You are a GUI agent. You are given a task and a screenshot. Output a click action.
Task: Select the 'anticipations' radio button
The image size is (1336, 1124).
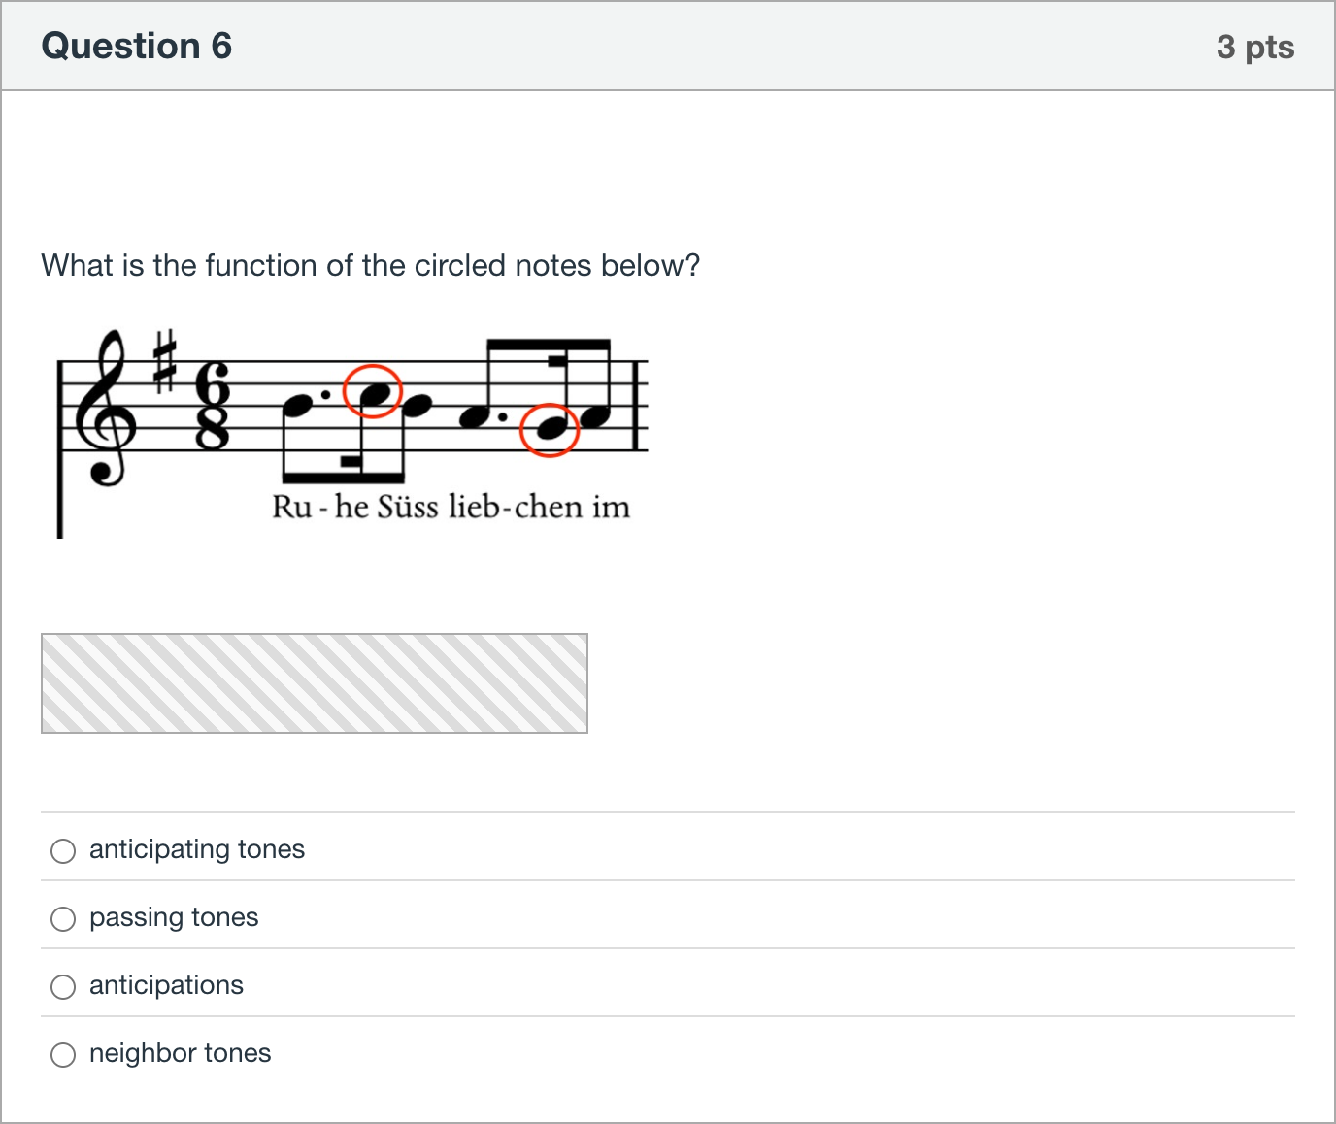point(63,987)
